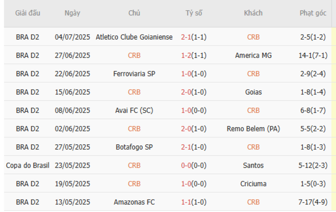Screen dimensions: 336x212
Task: Open the America MG team link
Action: point(253,55)
